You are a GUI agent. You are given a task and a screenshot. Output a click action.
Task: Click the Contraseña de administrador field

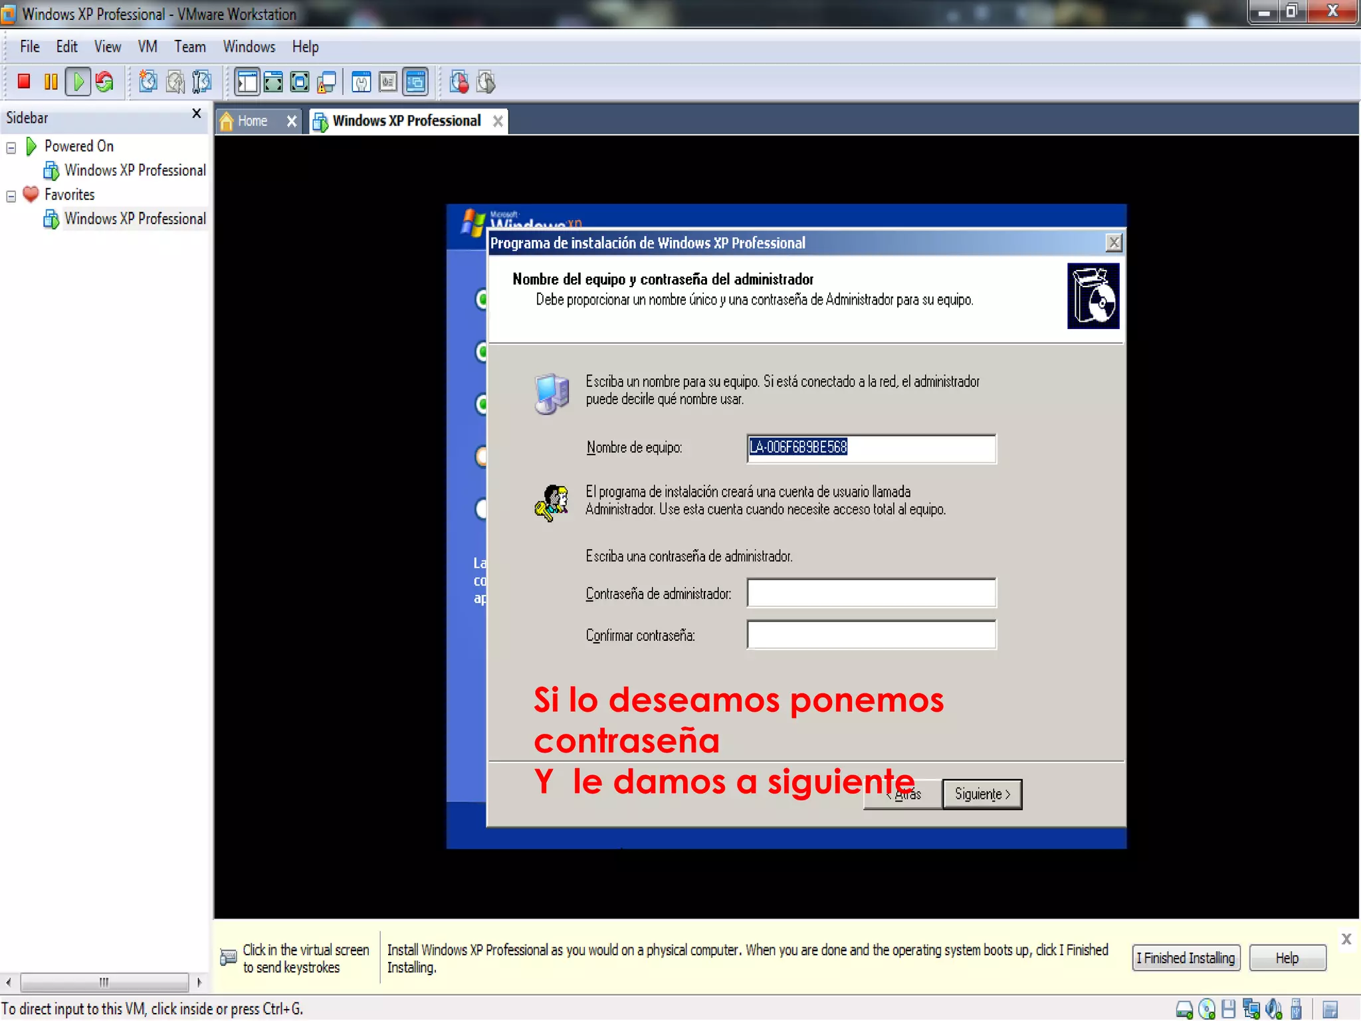click(x=871, y=592)
